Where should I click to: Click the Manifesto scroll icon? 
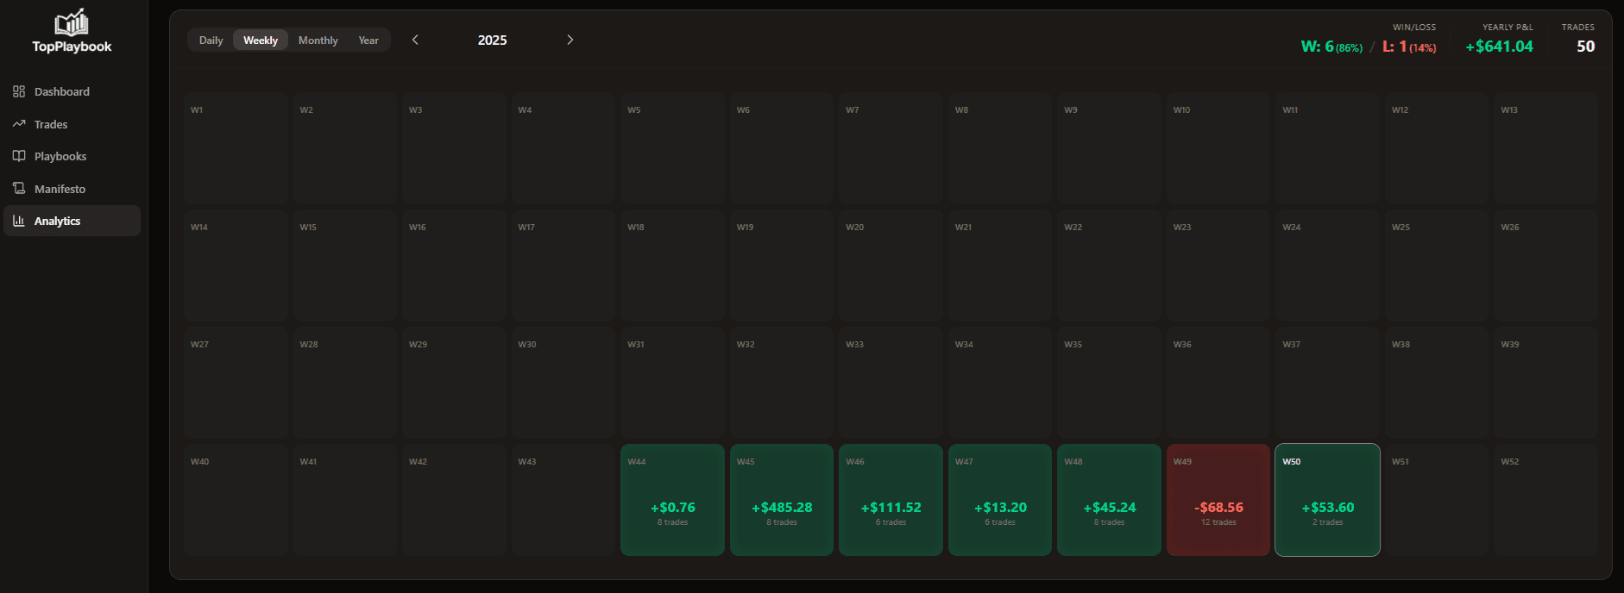pyautogui.click(x=19, y=189)
